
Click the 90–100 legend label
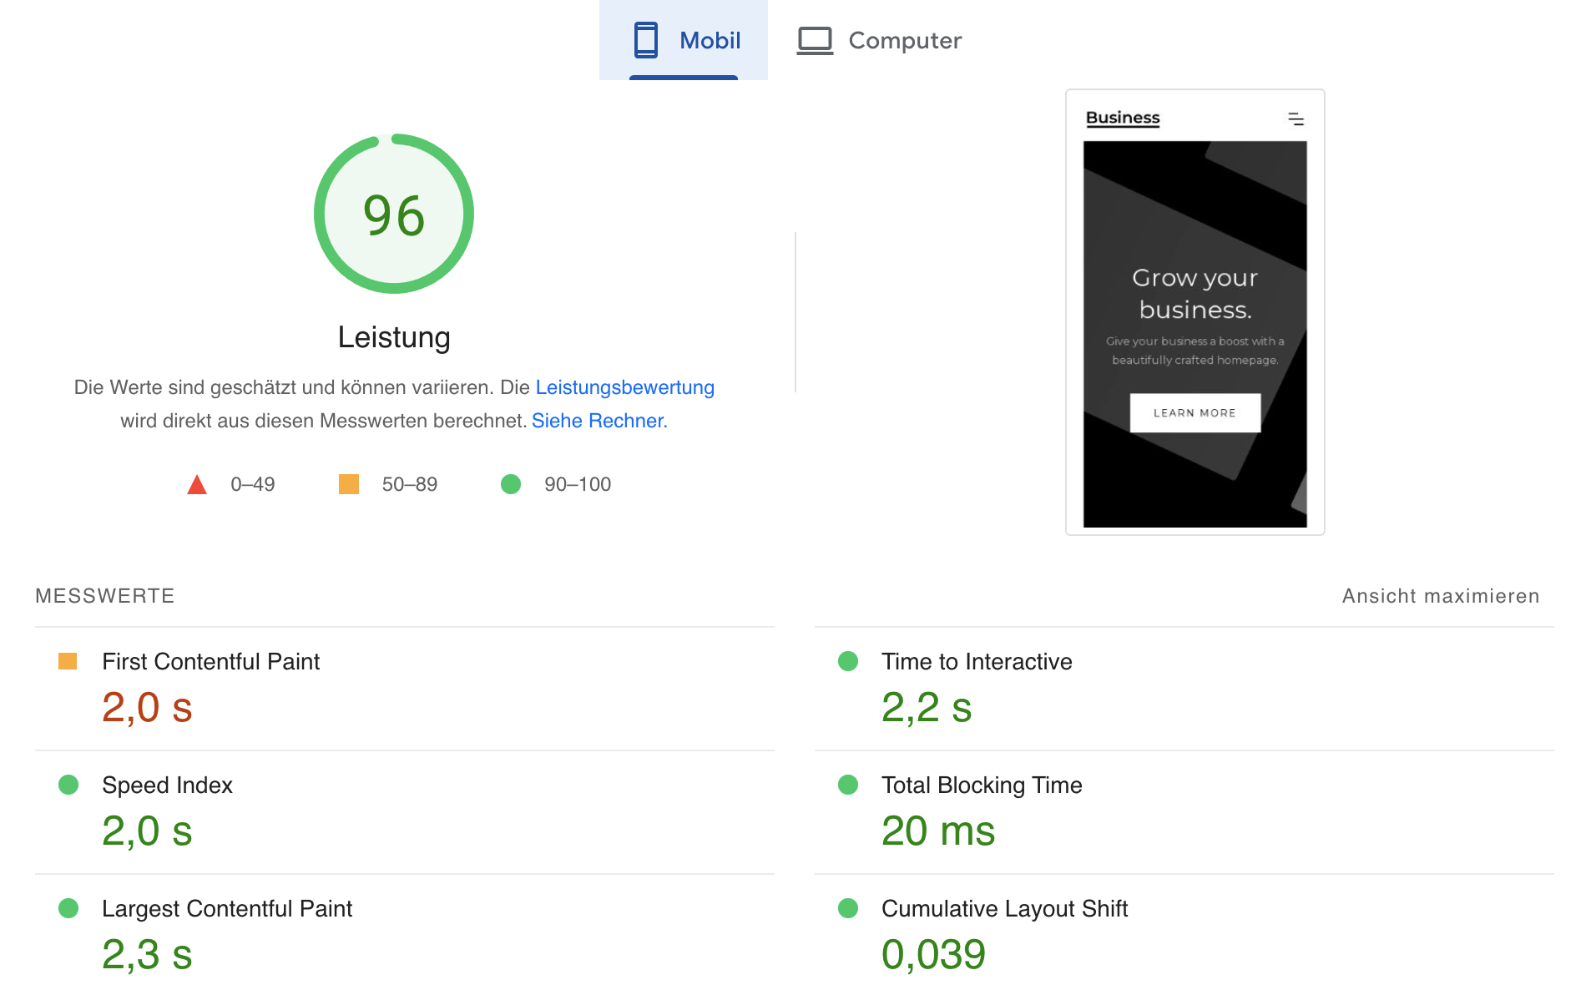(578, 484)
